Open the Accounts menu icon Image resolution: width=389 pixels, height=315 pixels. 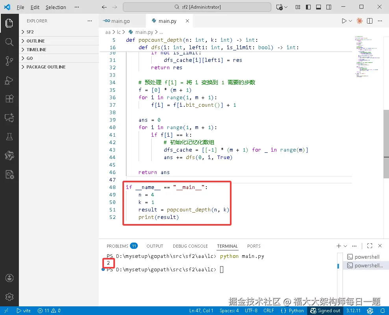9,278
